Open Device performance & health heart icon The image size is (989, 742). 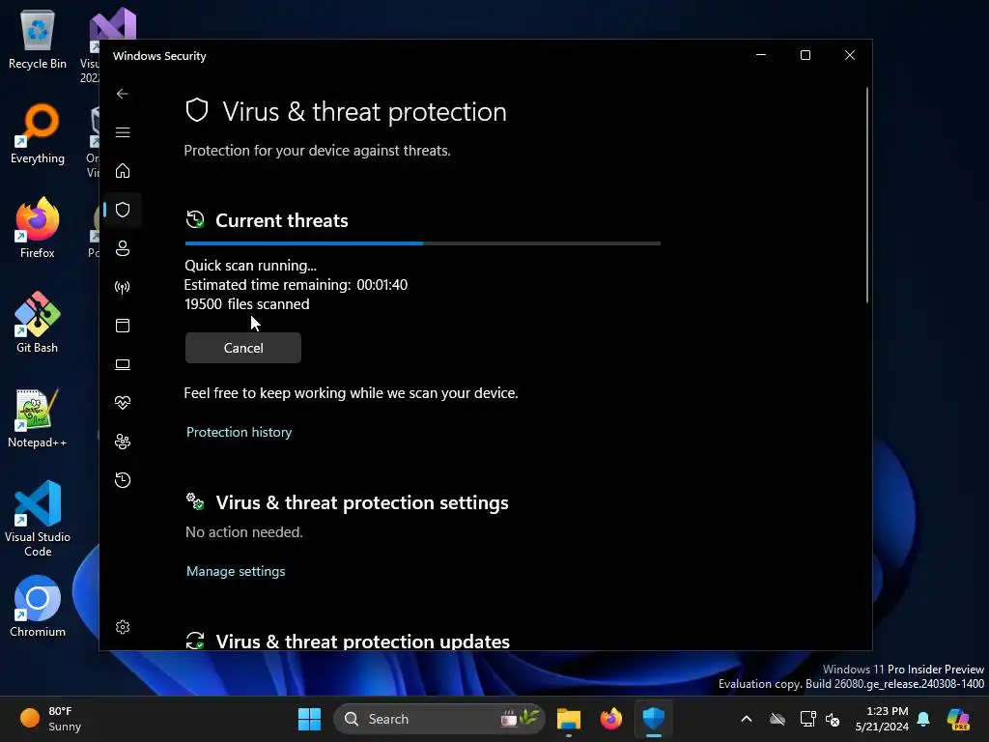coord(123,403)
